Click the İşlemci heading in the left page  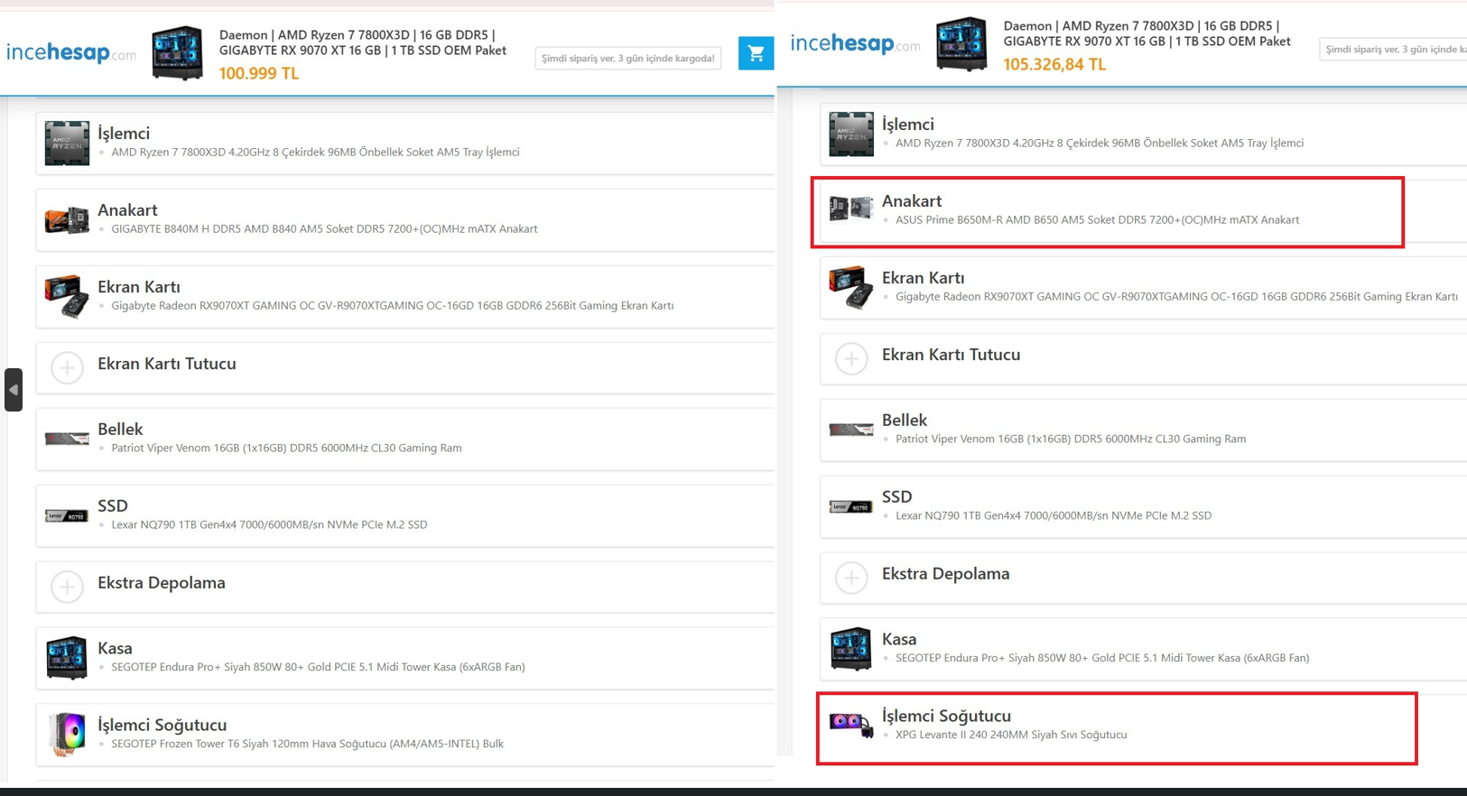pyautogui.click(x=124, y=133)
